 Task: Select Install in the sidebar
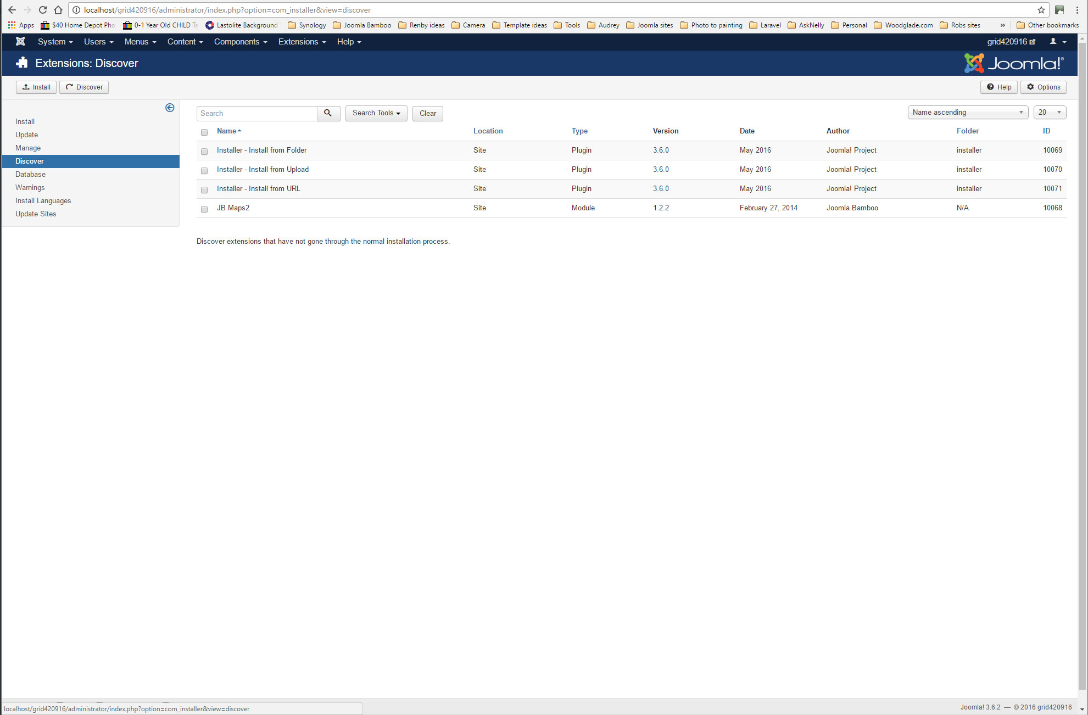[25, 121]
